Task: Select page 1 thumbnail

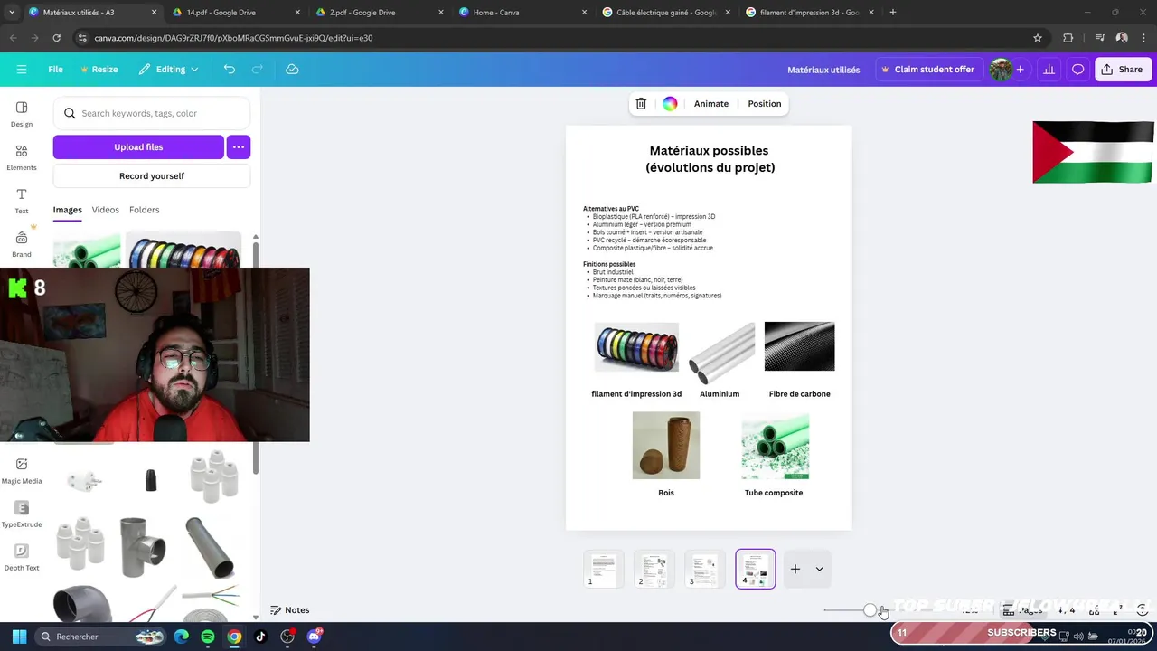Action: (x=603, y=569)
